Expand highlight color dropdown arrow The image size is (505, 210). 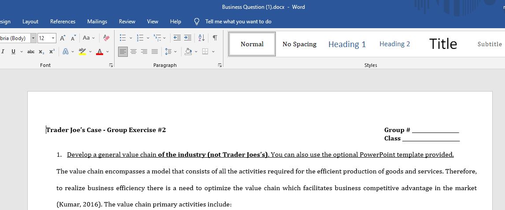[90, 52]
